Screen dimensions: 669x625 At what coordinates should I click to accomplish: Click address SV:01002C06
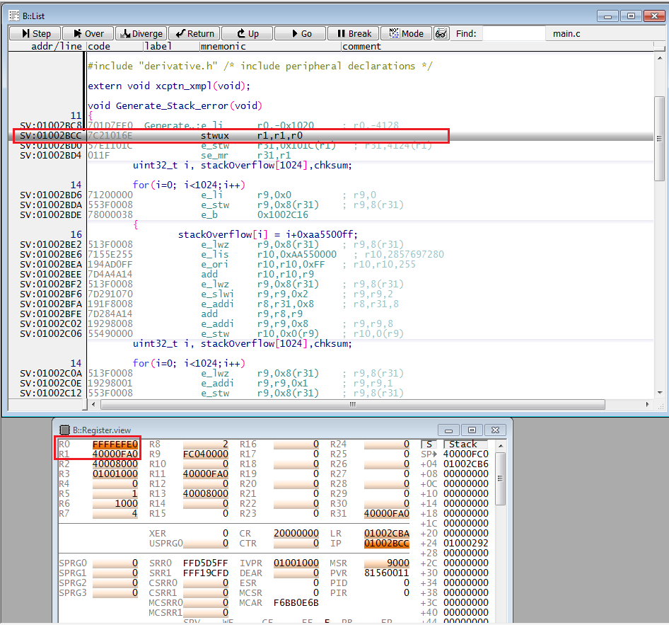point(51,334)
